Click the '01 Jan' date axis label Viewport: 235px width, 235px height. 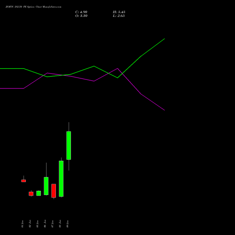(23, 224)
